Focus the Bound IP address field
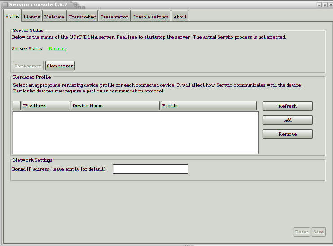 click(150, 169)
